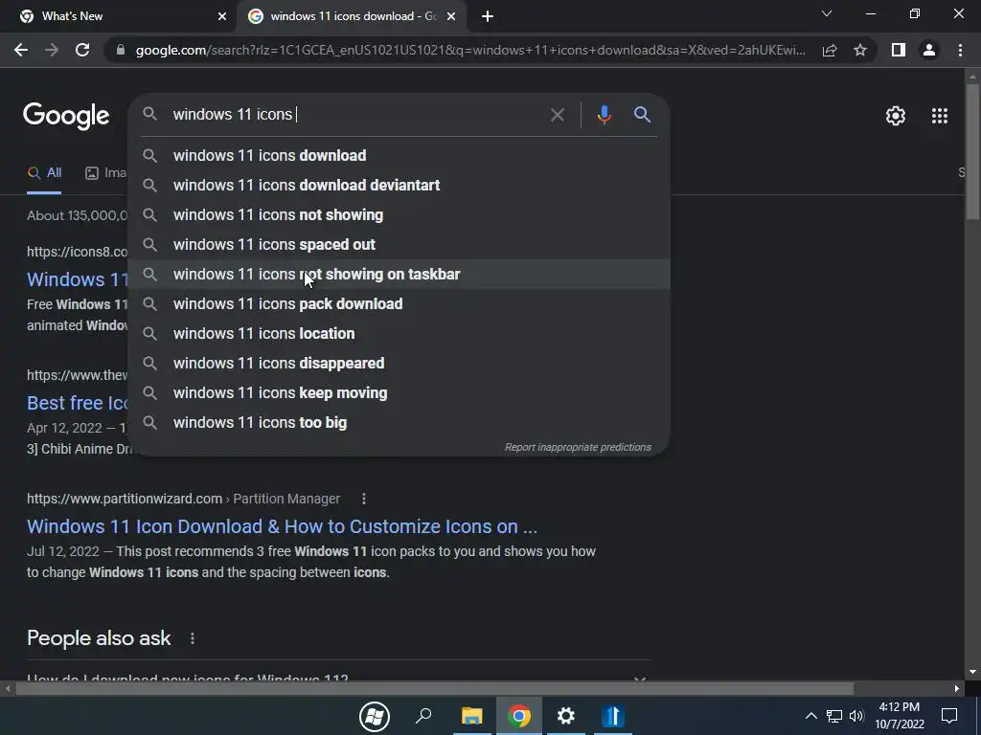Viewport: 981px width, 735px height.
Task: Click the horizontal page scrollbar
Action: [434, 689]
